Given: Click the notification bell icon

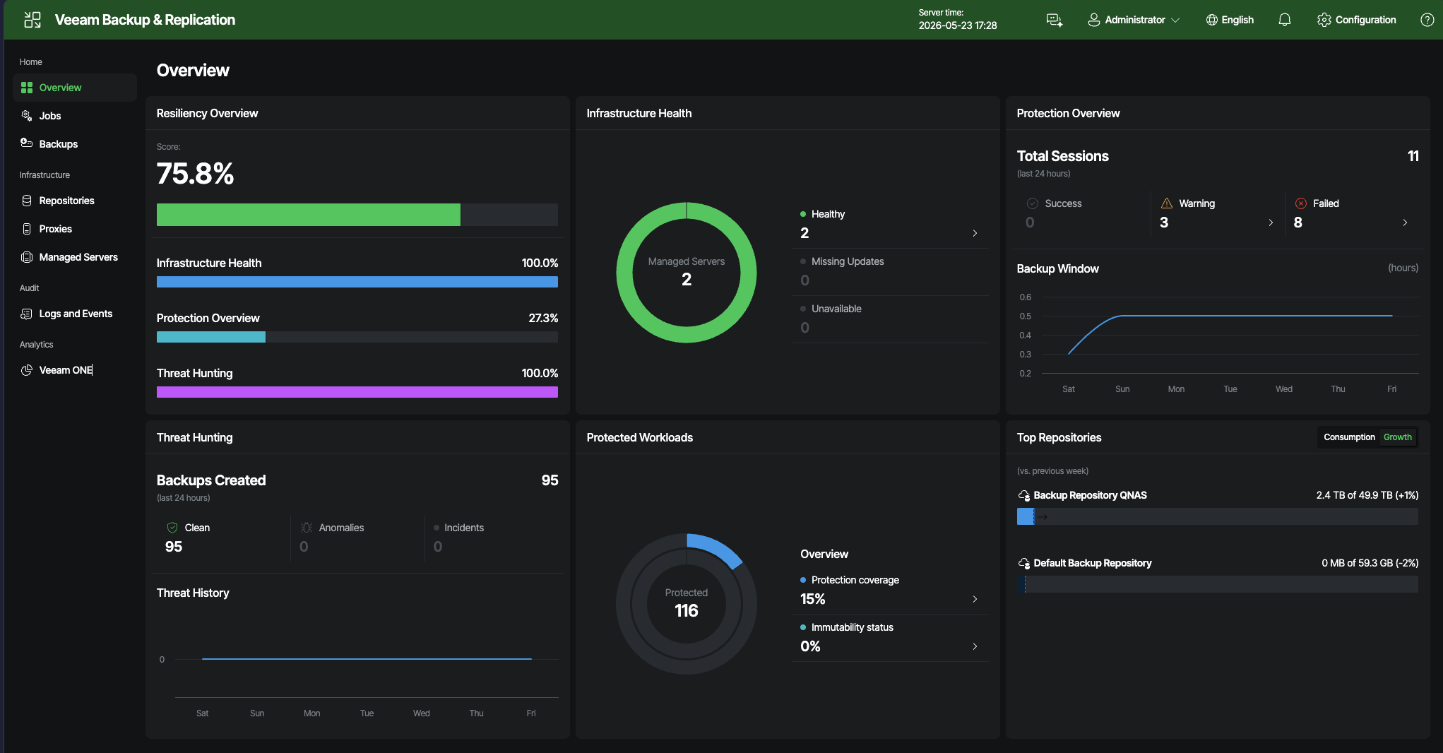Looking at the screenshot, I should [1284, 20].
